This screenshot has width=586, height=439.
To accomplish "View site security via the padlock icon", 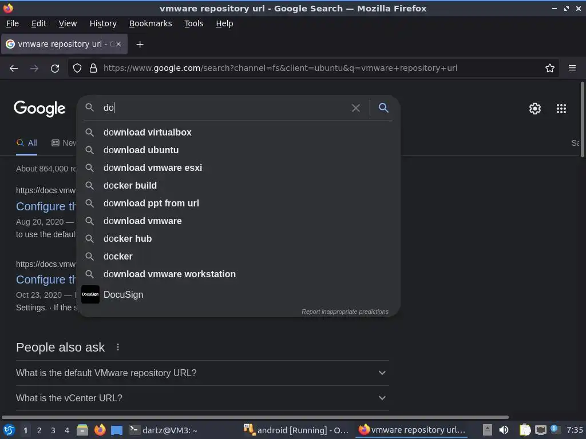I will pos(93,68).
